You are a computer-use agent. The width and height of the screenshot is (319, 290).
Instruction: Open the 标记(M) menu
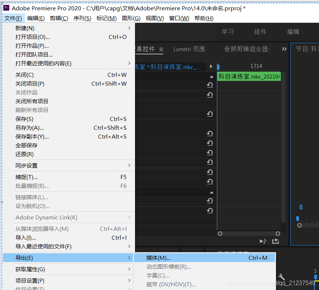(x=106, y=18)
